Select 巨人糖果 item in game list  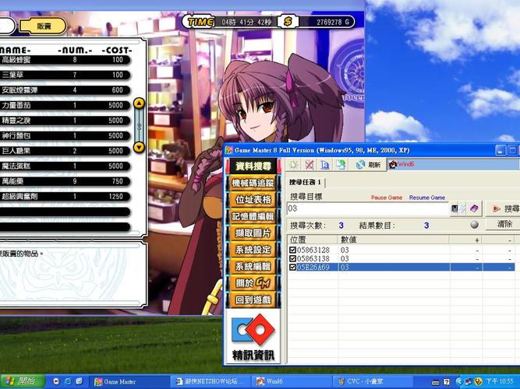[x=65, y=151]
